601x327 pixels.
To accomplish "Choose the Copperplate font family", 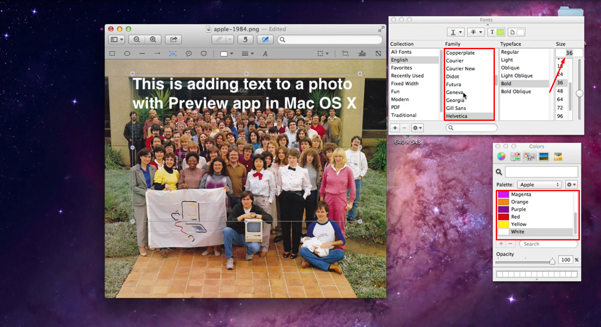I will click(x=460, y=53).
